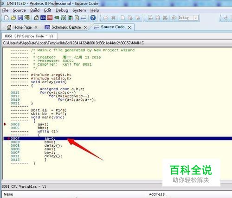Image resolution: width=232 pixels, height=198 pixels.
Task: Click the 'sbit bb = P1^7;' line
Action: click(x=49, y=114)
